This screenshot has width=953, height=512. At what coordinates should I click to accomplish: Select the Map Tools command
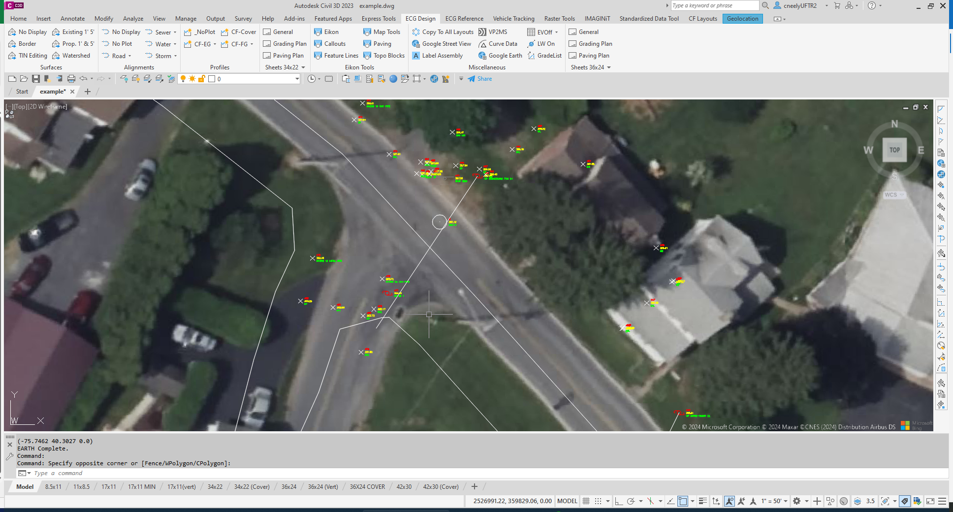click(x=382, y=32)
